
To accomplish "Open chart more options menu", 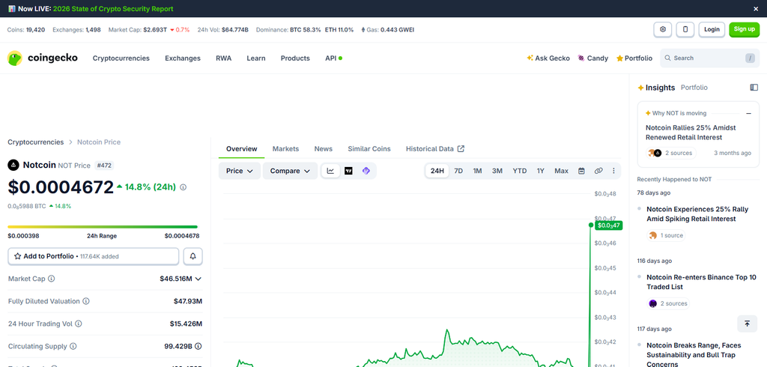I will (614, 171).
